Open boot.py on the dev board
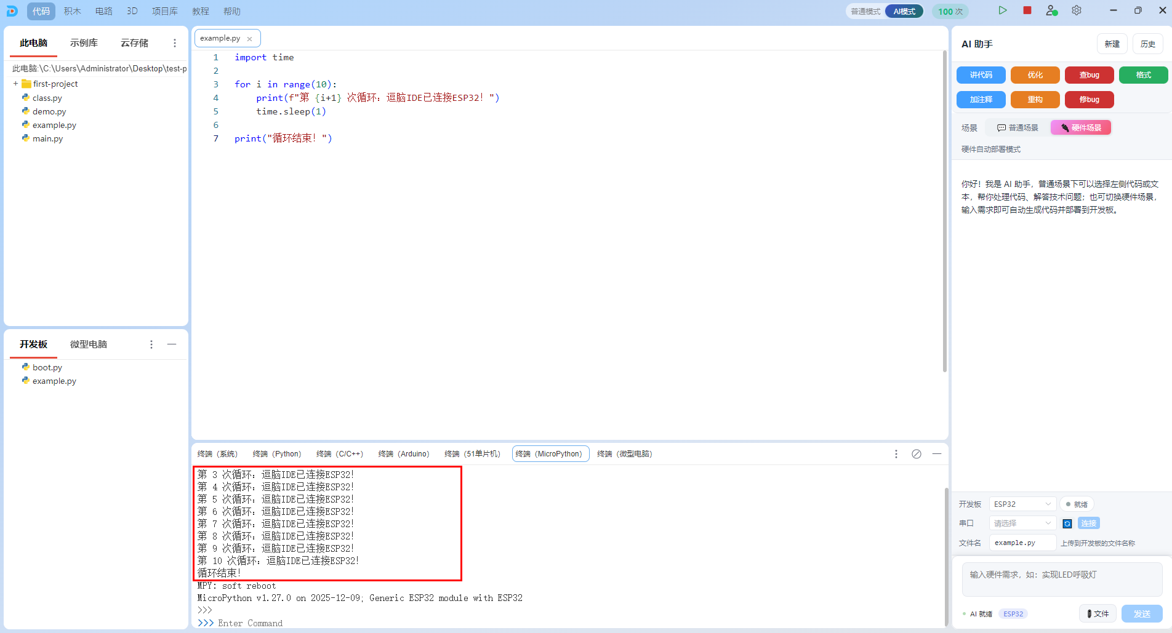Viewport: 1172px width, 633px height. [47, 367]
